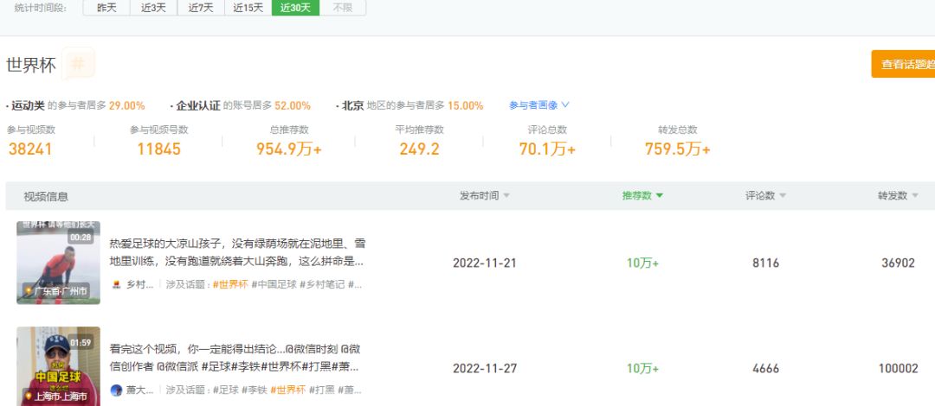The width and height of the screenshot is (935, 406).
Task: Click the 10万+ recommendation value for 2022-11-27
Action: click(x=642, y=369)
